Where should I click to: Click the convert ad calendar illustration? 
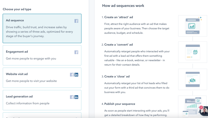point(193,52)
